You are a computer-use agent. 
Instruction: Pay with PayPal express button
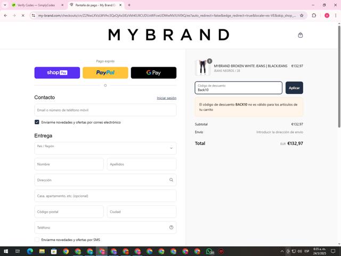pos(105,73)
